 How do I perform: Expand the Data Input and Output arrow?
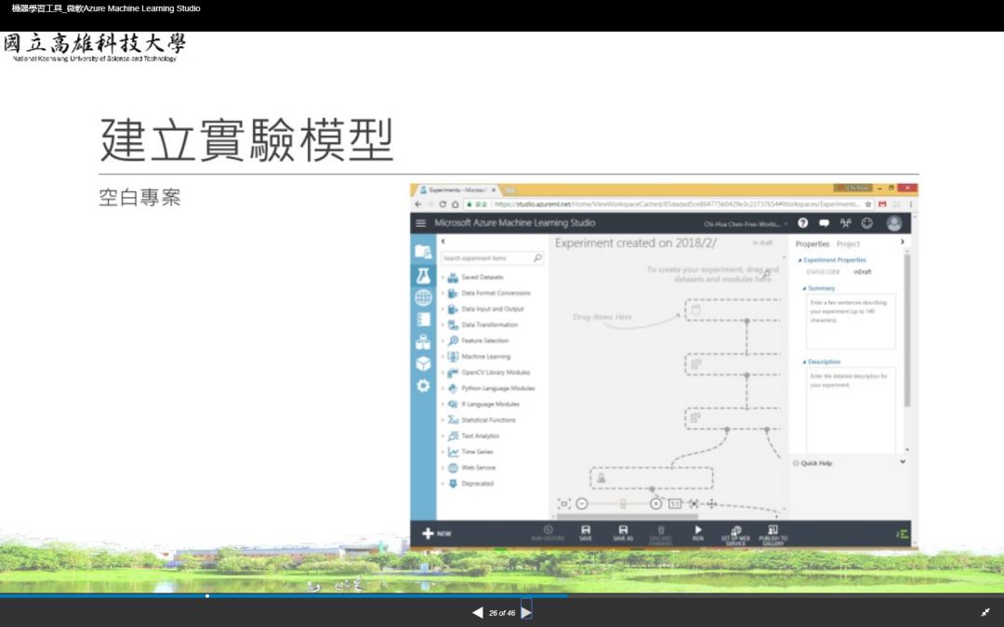tap(443, 309)
